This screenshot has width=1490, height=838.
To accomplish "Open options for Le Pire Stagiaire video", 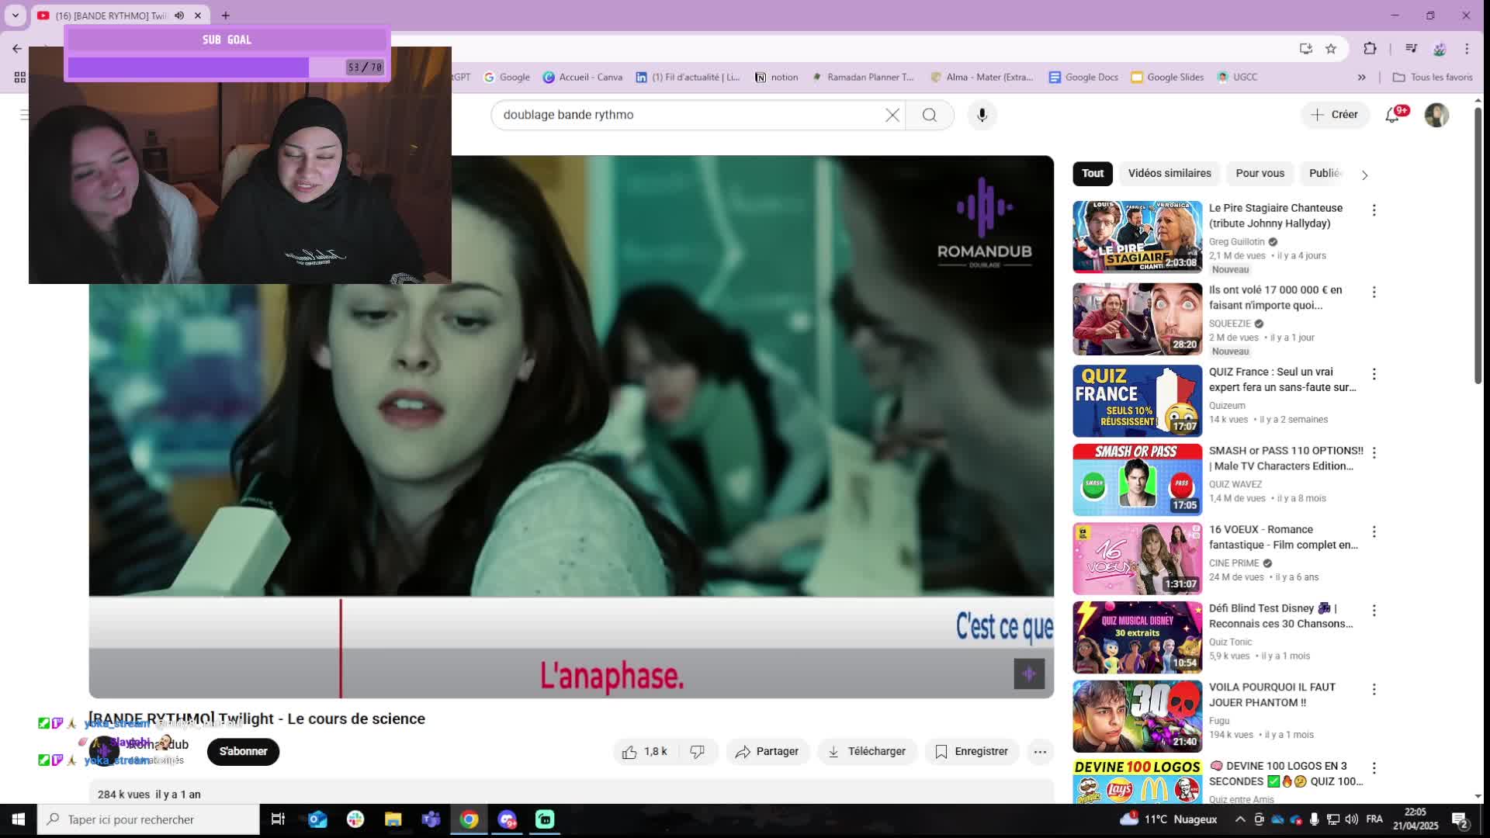I will [x=1374, y=210].
